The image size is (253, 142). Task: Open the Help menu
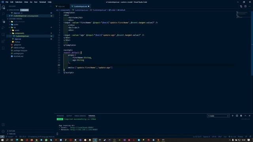click(x=49, y=2)
